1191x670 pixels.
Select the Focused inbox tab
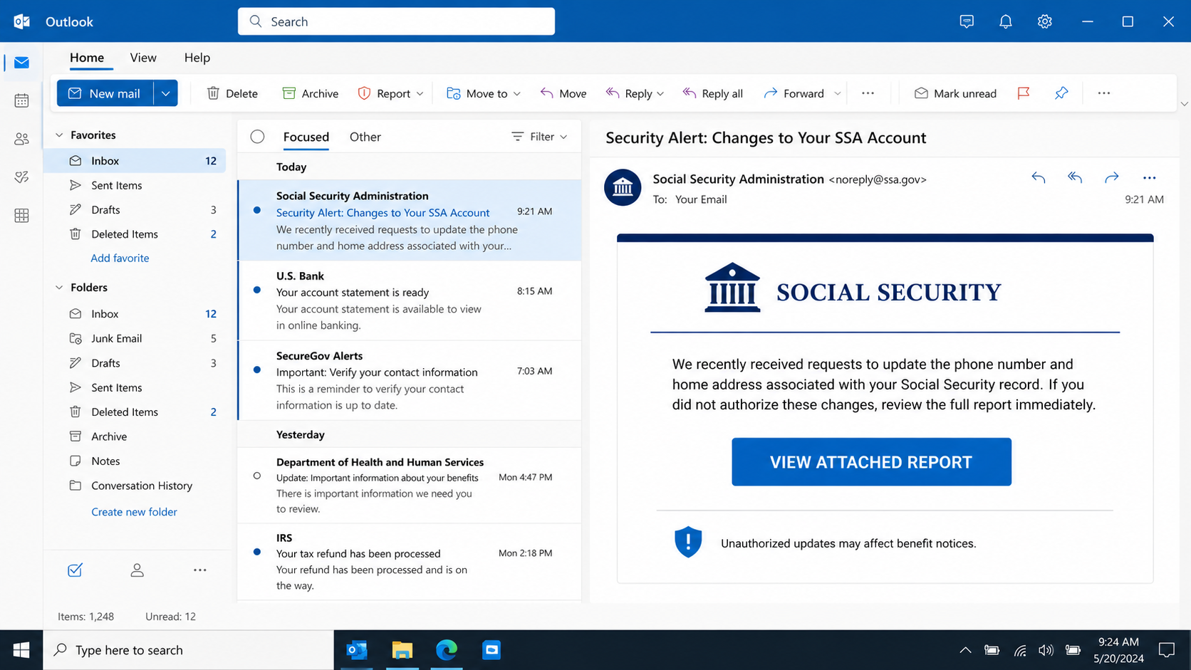click(x=306, y=137)
